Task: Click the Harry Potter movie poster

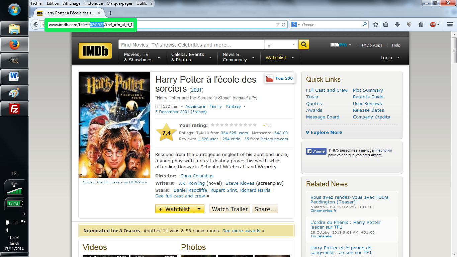Action: point(114,124)
